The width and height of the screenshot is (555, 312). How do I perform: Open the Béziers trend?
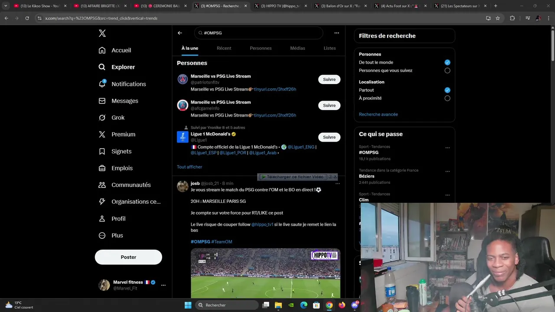click(x=366, y=176)
